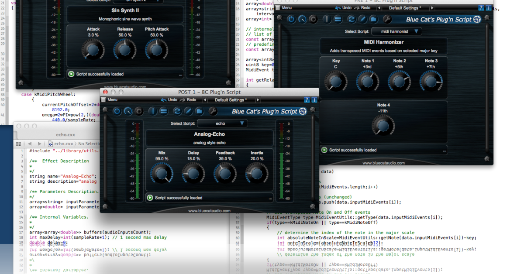Reload the echo script via refresh icon
Viewport: 524px width, 274px height.
tap(176, 111)
